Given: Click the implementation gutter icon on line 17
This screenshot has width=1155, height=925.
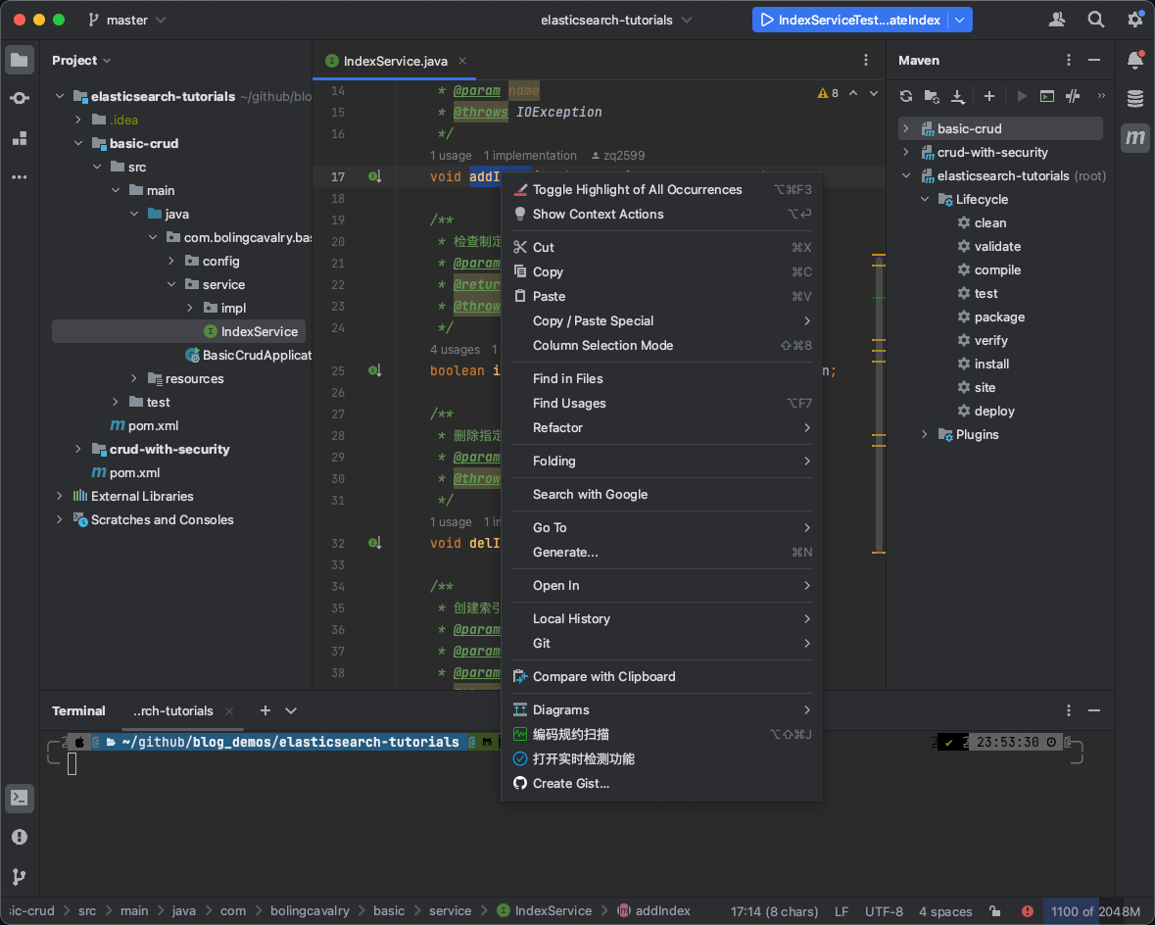Looking at the screenshot, I should [x=375, y=176].
